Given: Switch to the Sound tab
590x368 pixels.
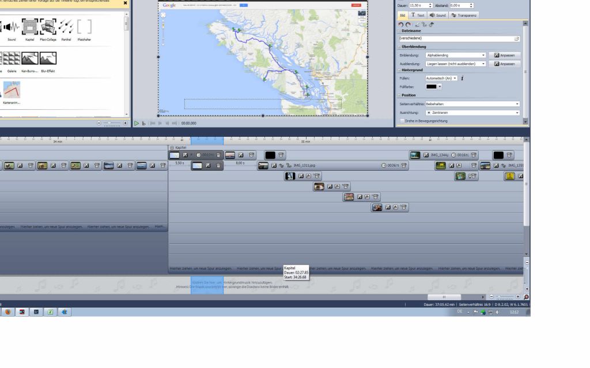Looking at the screenshot, I should pos(437,16).
